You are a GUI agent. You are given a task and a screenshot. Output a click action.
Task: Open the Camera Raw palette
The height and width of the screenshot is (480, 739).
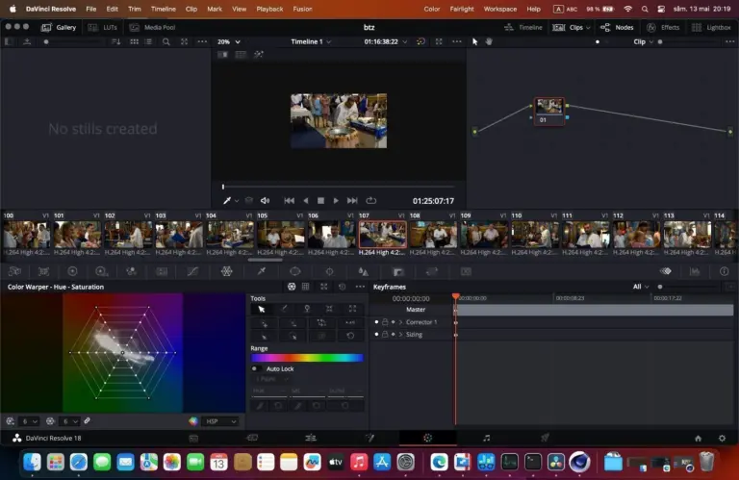(x=14, y=271)
